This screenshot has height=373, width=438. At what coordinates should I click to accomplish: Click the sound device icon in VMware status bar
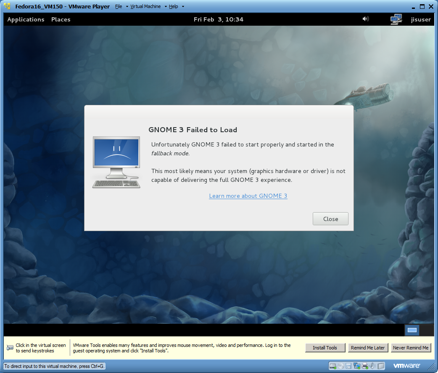372,366
